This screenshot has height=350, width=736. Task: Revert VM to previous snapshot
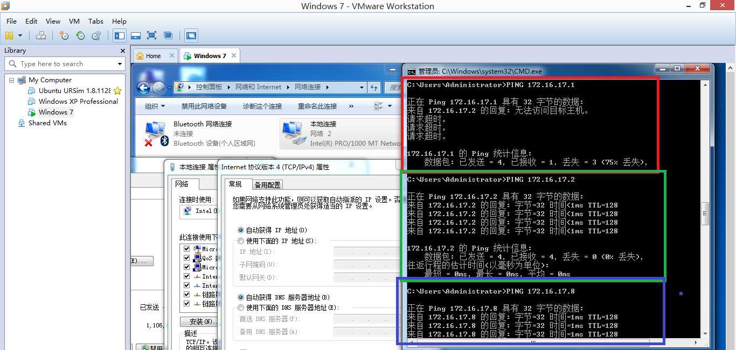(80, 35)
